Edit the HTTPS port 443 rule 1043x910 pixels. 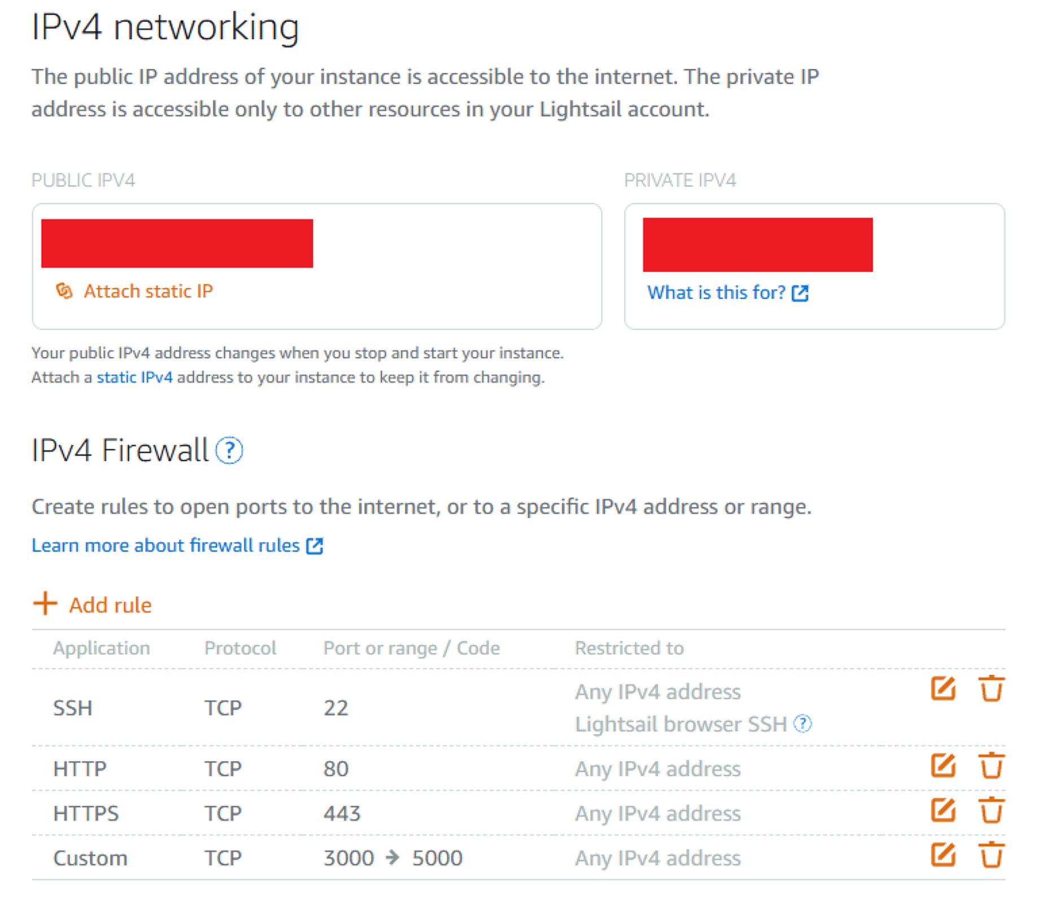[943, 811]
